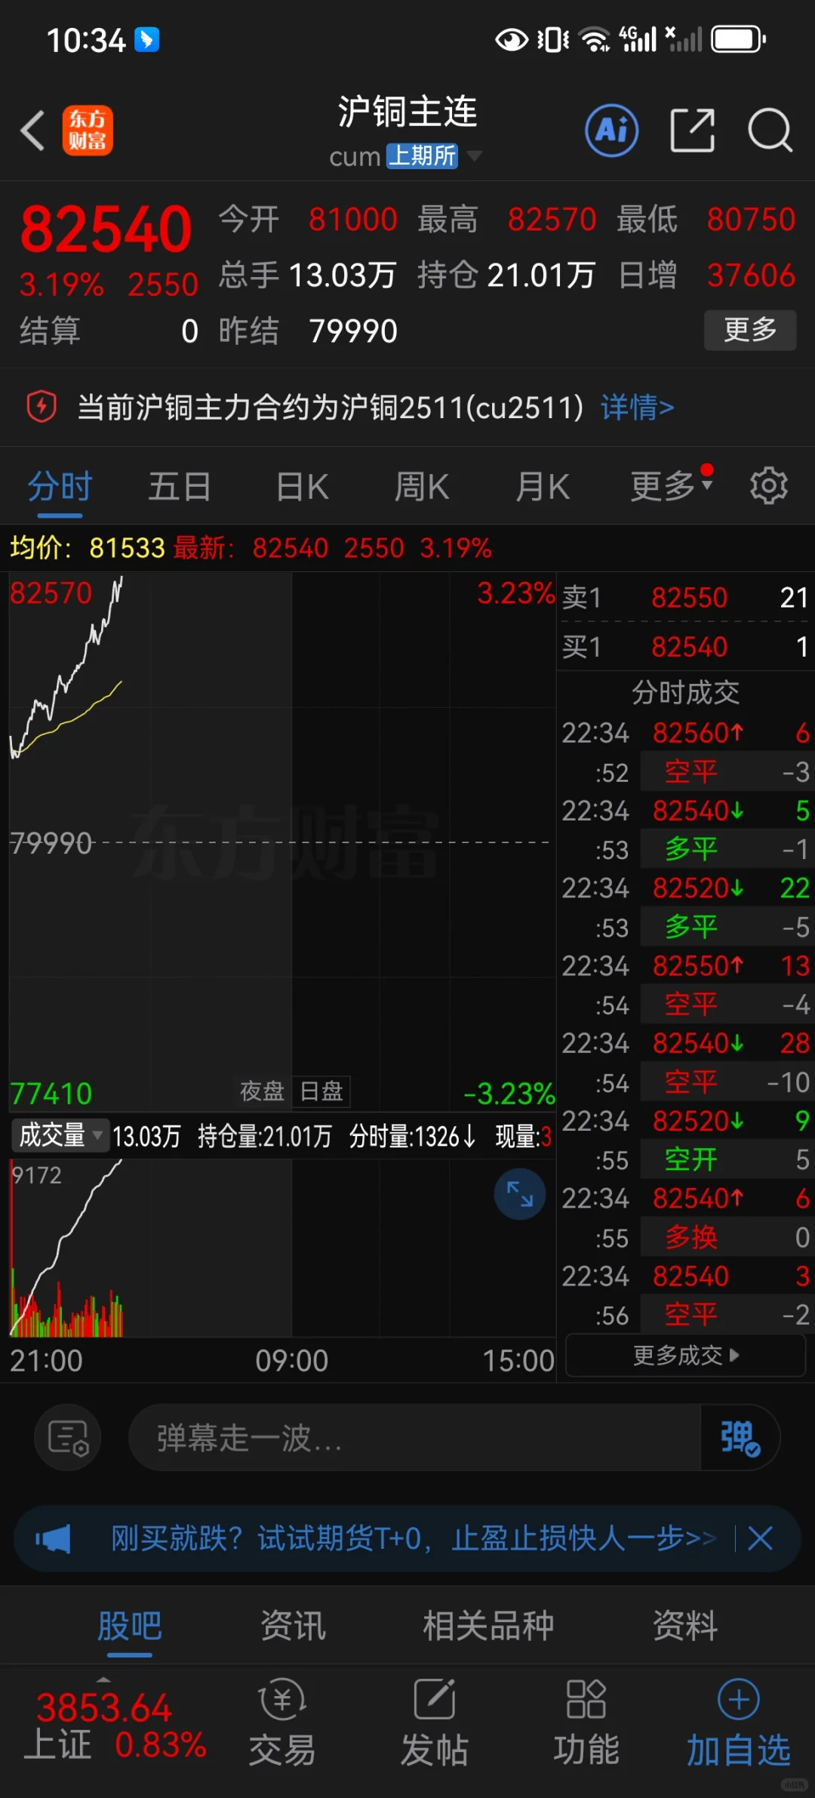
Task: Tap the 最高 82570 value
Action: tap(552, 220)
